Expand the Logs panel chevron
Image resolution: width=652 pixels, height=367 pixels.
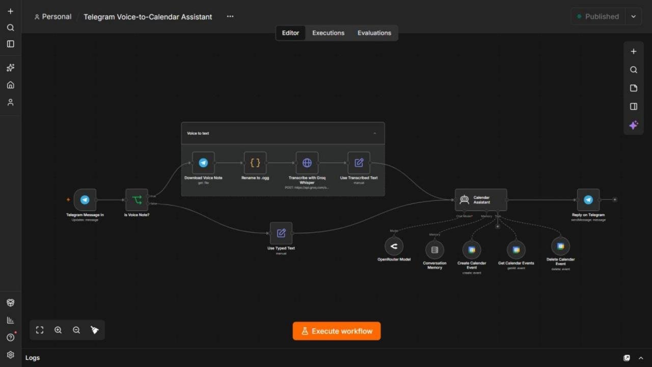(x=641, y=358)
